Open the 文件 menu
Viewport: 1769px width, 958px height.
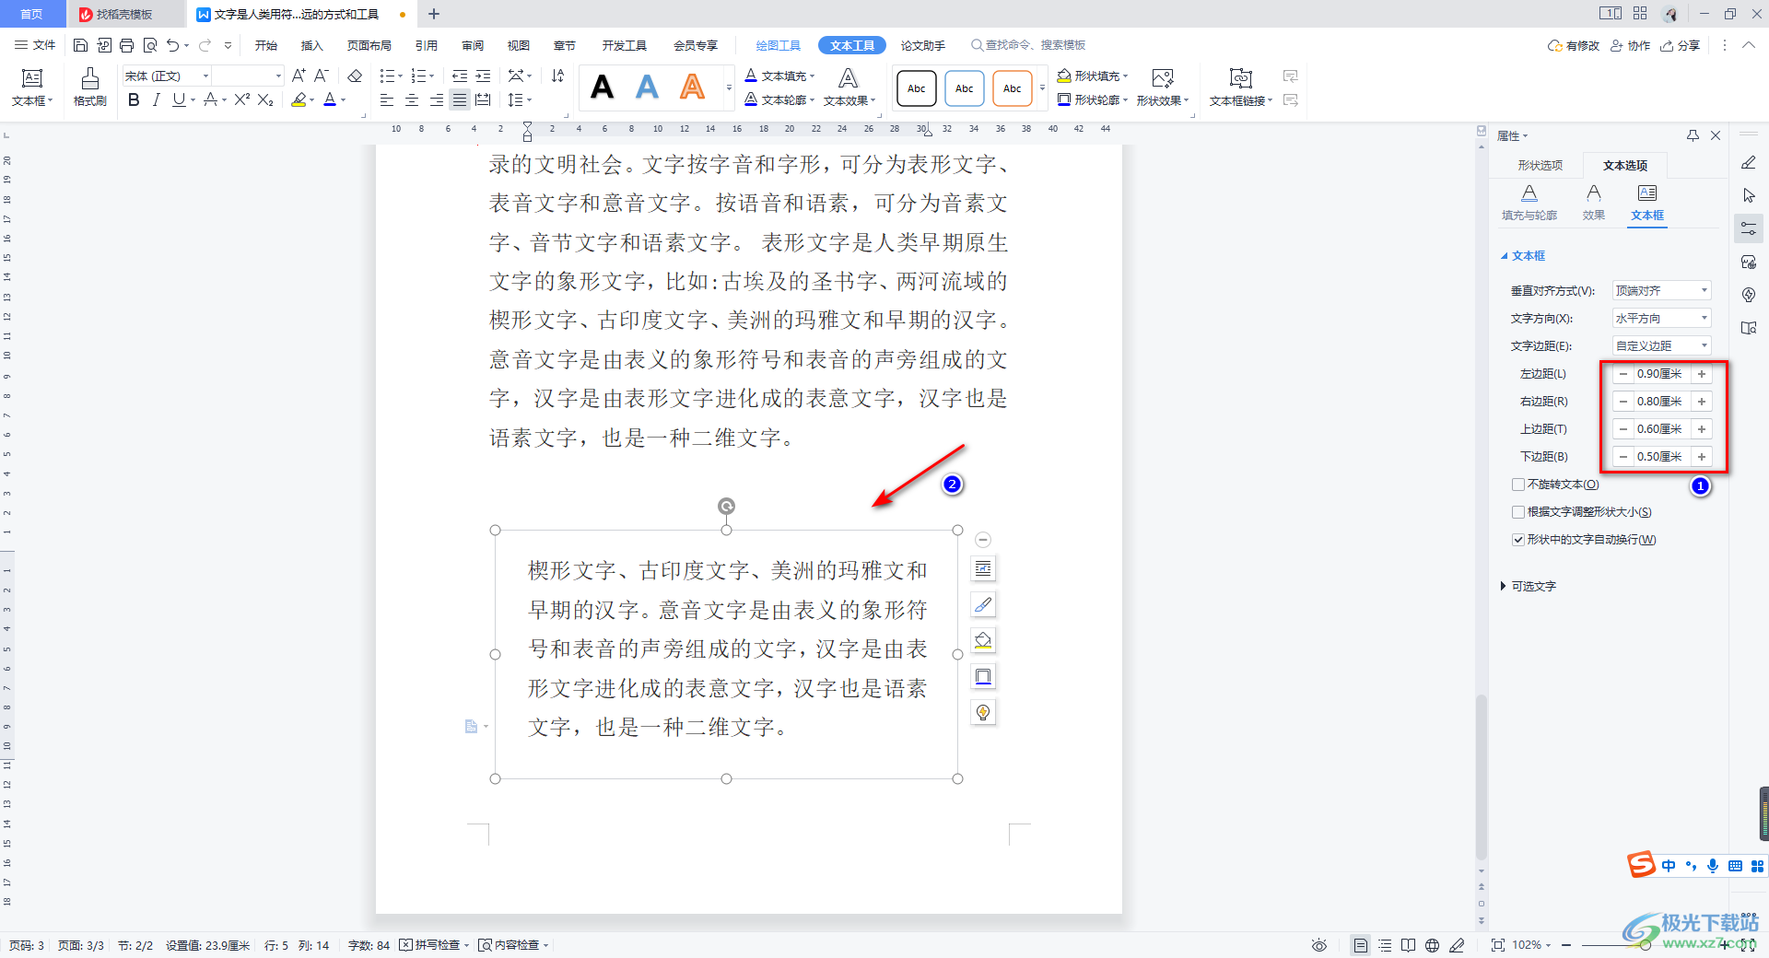(35, 45)
